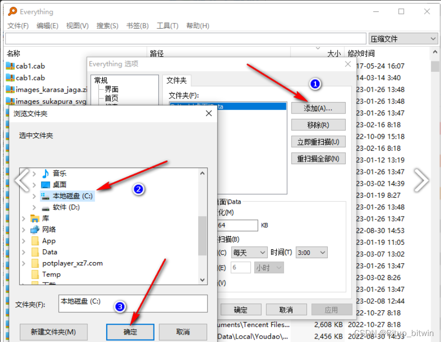Image resolution: width=441 pixels, height=342 pixels.
Task: Click the Temp folder icon
Action: 35,274
